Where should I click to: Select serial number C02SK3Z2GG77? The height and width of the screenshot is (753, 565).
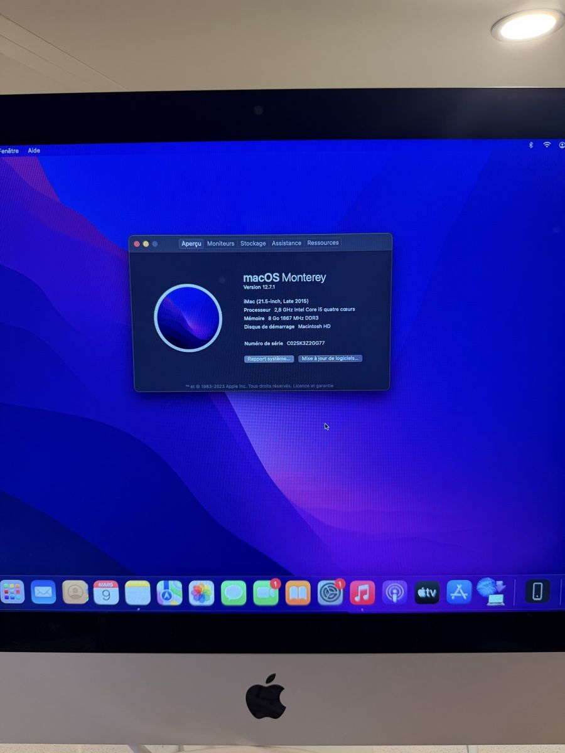306,343
